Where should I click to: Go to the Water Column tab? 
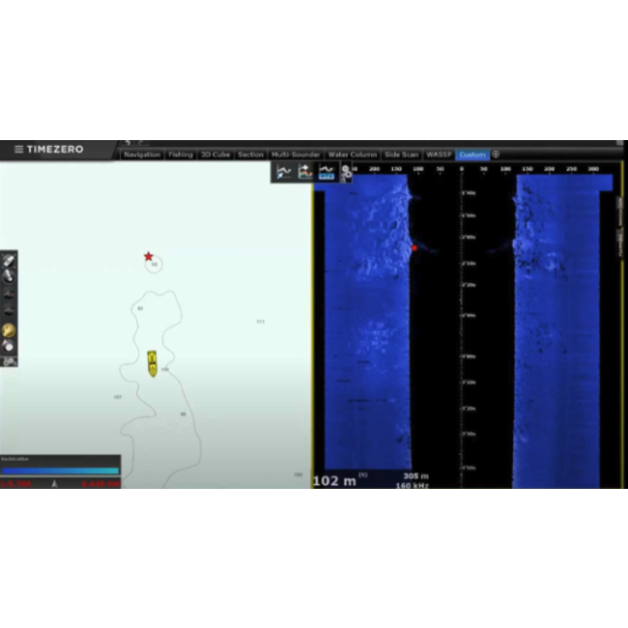[352, 155]
